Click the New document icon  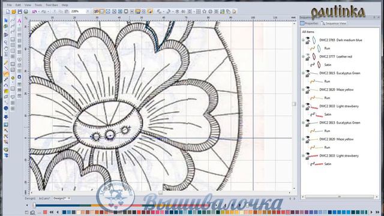(8, 11)
